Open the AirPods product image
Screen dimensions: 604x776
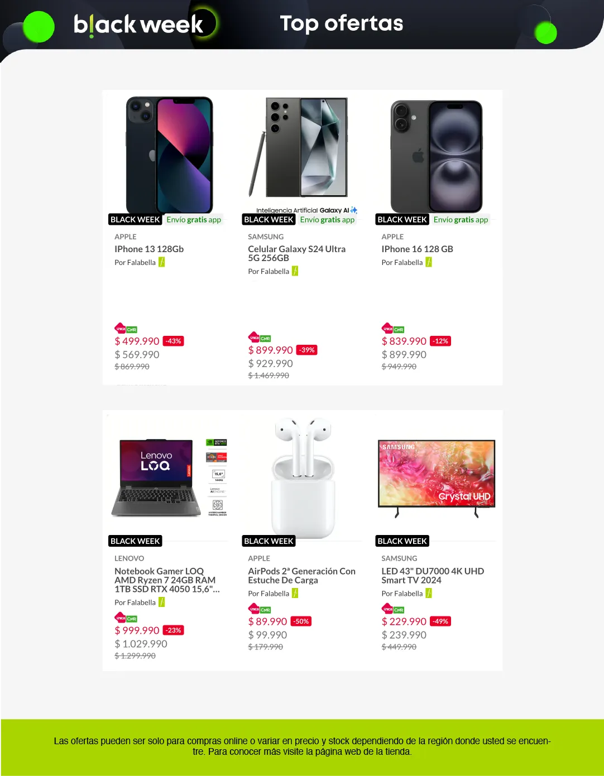303,476
